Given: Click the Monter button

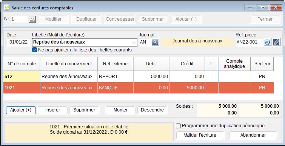Looking at the screenshot, I should click(120, 110).
